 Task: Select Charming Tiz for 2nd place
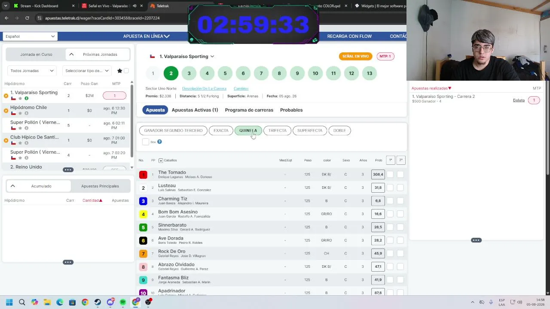(x=400, y=201)
